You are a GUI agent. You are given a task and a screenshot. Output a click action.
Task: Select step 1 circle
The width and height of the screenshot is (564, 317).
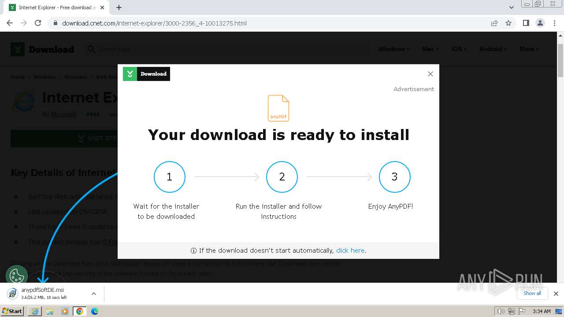169,177
